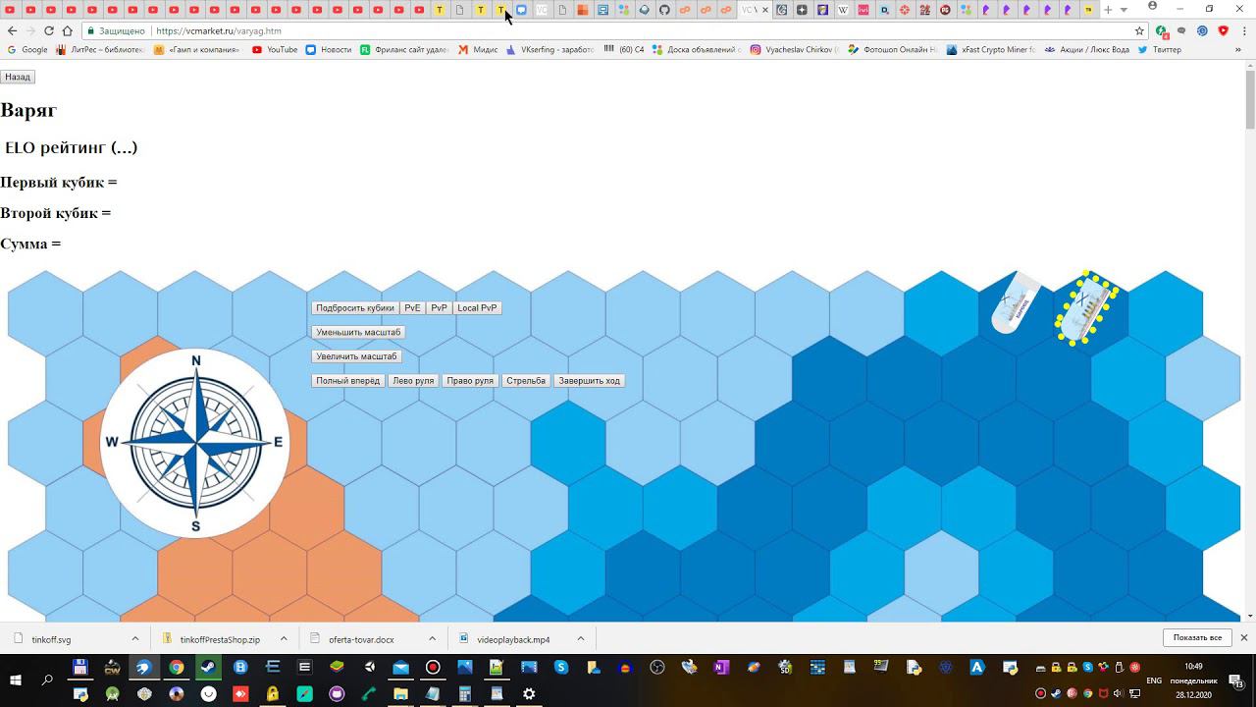
Task: Click Показать все downloads button
Action: point(1197,638)
